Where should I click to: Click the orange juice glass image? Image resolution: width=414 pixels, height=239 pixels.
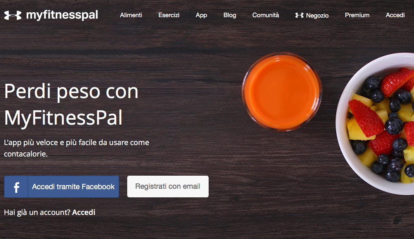click(282, 92)
